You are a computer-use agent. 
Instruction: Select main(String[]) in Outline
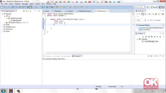tap(150, 41)
